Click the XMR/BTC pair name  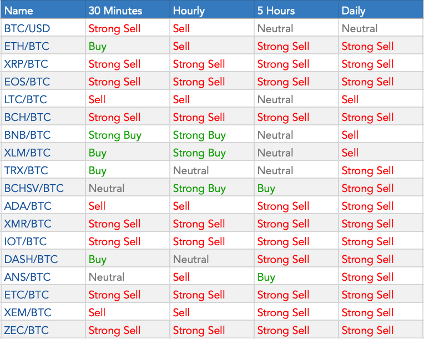(x=28, y=224)
